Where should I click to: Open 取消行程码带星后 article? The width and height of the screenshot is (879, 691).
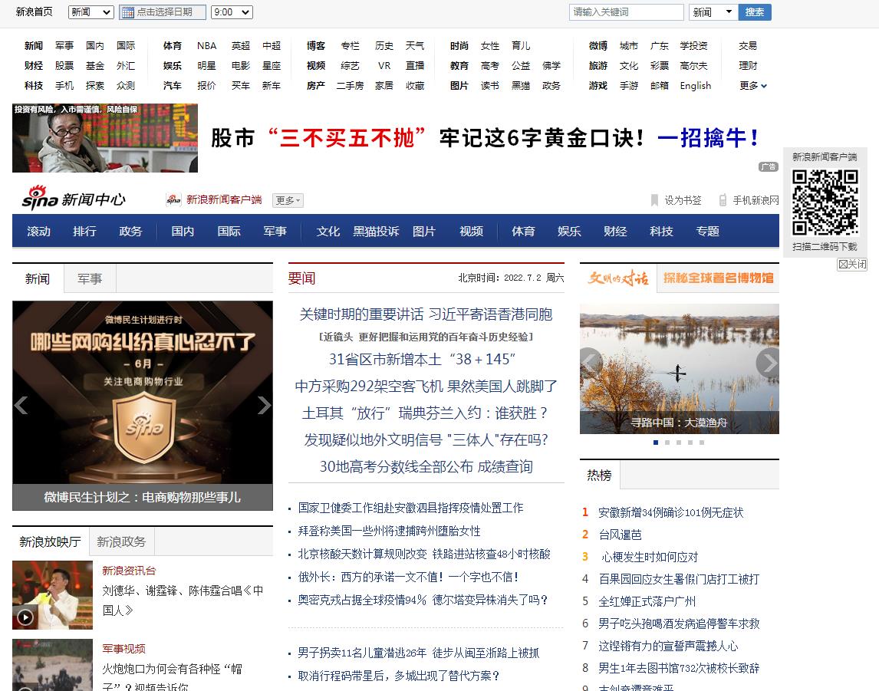(x=398, y=676)
